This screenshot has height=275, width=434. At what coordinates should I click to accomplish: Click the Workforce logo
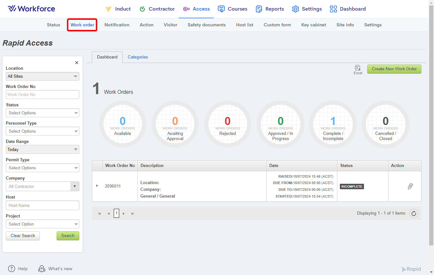[31, 9]
